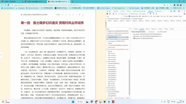The width and height of the screenshot is (186, 104).
Task: Collapse Query String Parameters section
Action: (131, 32)
